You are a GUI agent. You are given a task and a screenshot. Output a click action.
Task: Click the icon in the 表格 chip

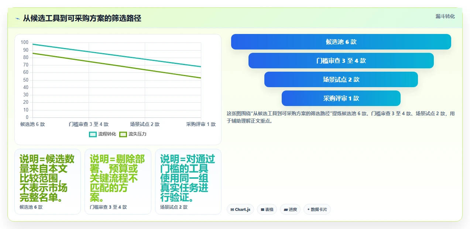(262, 210)
